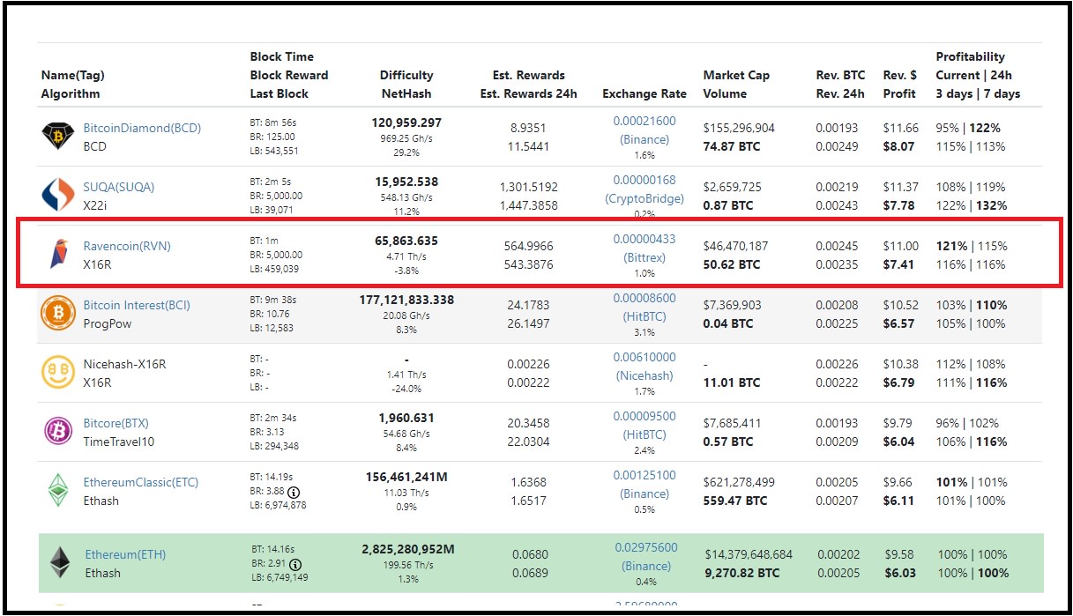Click the (Nicehash) exchange name link
The image size is (1073, 616).
point(645,376)
